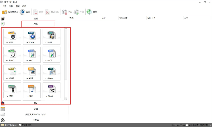212x127 pixels.
Task: Click the Stop (停止) toolbar button
Action: coord(67,12)
